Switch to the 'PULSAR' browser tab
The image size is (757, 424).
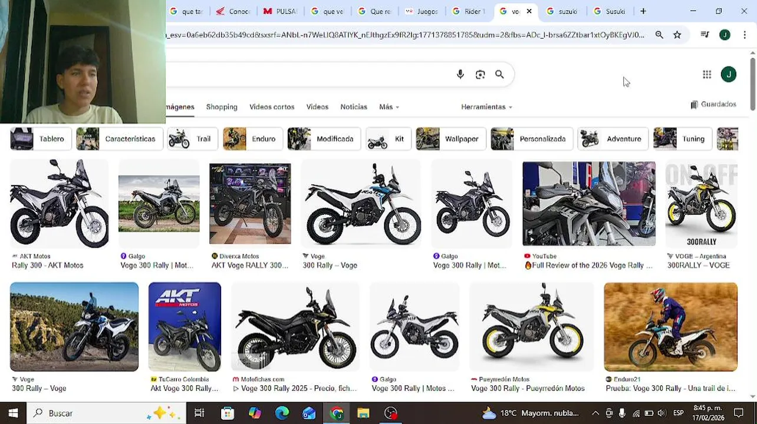point(280,11)
